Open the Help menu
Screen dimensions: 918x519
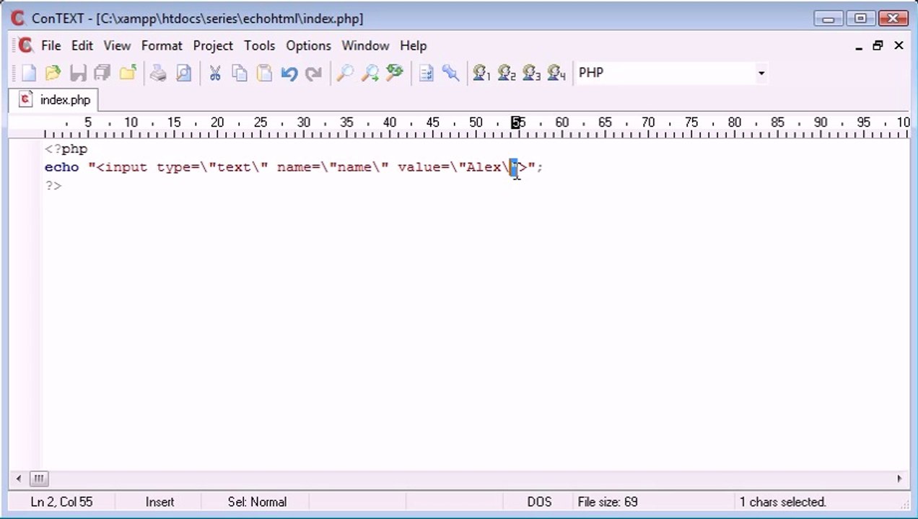click(x=413, y=45)
